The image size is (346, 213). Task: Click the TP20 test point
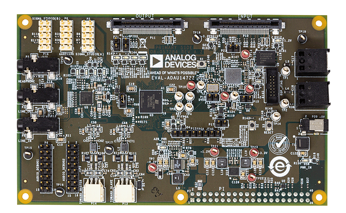tap(68, 59)
